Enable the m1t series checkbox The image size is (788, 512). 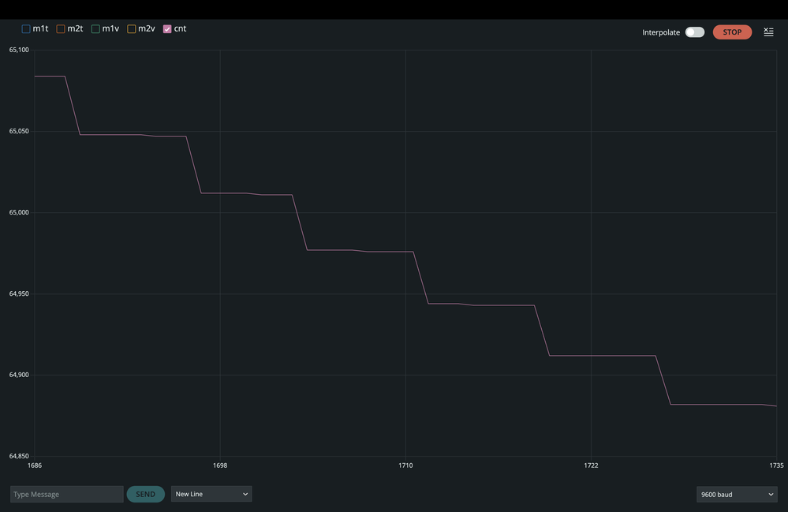tap(26, 29)
